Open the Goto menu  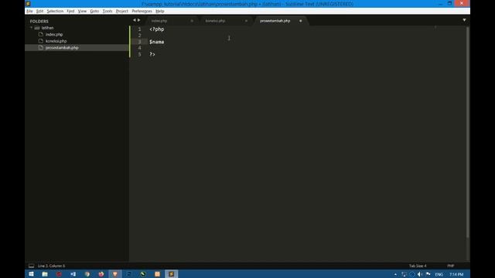point(94,11)
